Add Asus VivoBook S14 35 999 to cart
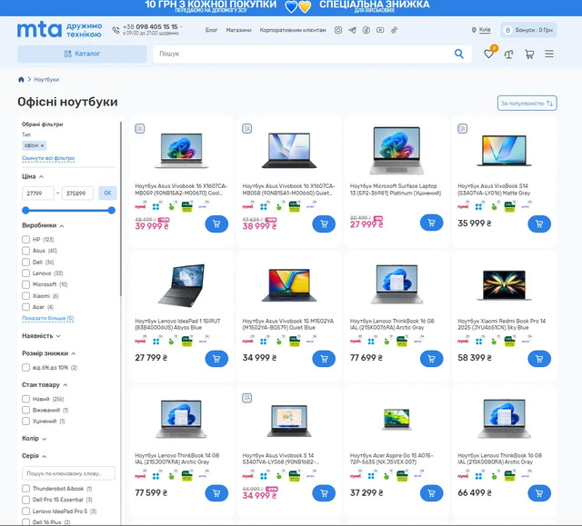The height and width of the screenshot is (526, 582). (x=539, y=223)
